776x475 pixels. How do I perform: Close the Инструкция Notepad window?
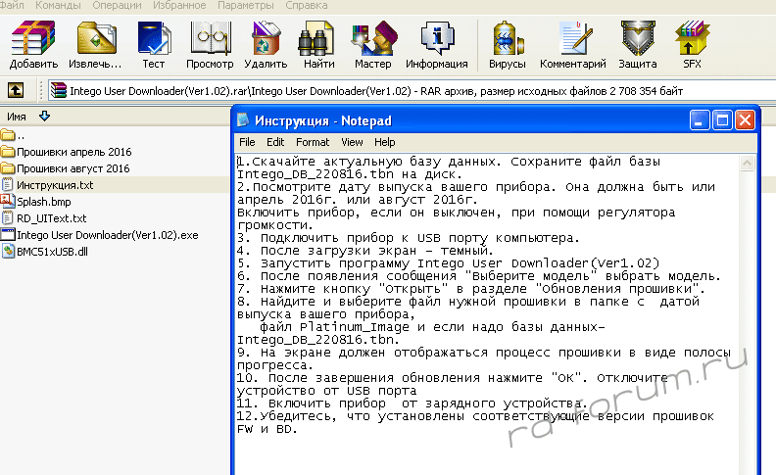click(x=745, y=120)
